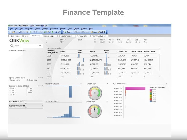Open Credit Var gauge menu arrow

[107, 84]
